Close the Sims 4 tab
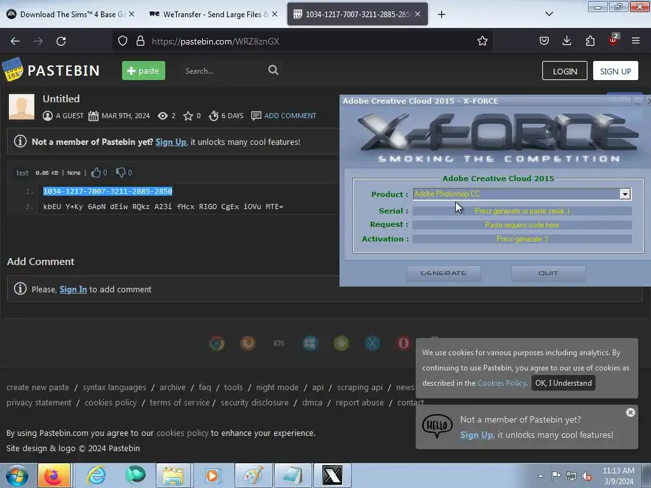 pos(131,14)
